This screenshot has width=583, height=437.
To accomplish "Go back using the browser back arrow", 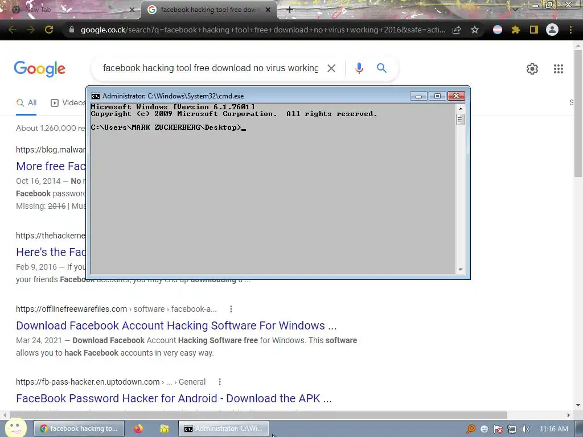I will [13, 30].
